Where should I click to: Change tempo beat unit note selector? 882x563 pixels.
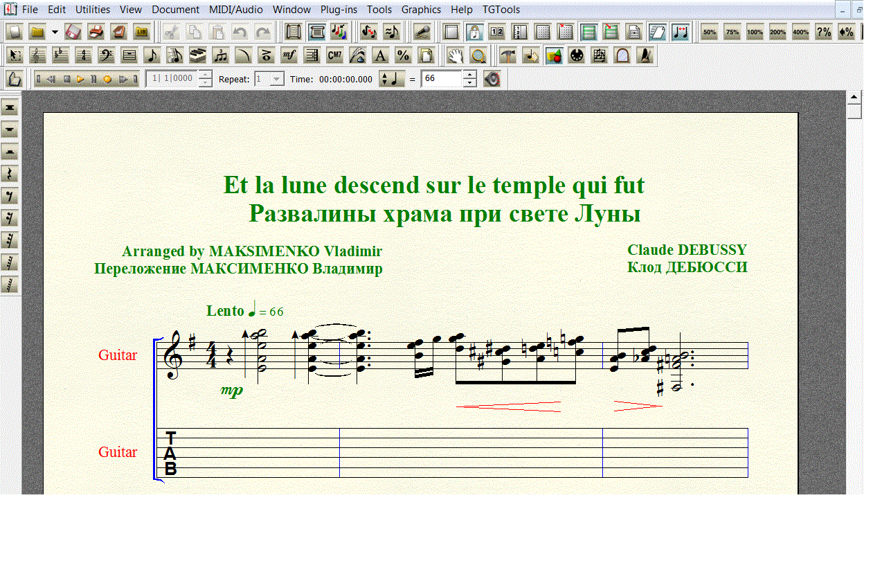tap(392, 79)
